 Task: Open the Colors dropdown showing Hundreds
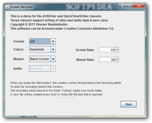(x=42, y=49)
